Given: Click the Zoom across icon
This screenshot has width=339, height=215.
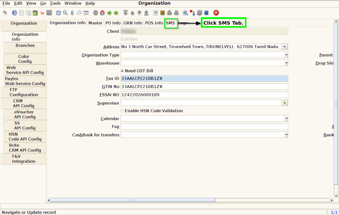Looking at the screenshot, I should coord(185,13).
